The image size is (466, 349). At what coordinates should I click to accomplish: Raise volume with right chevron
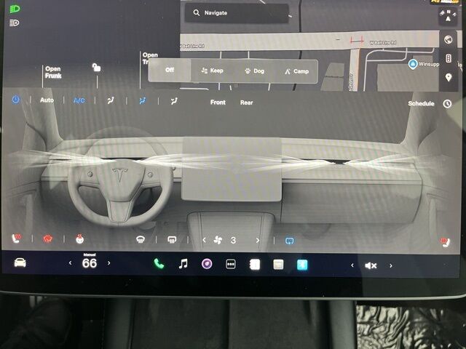click(x=390, y=266)
